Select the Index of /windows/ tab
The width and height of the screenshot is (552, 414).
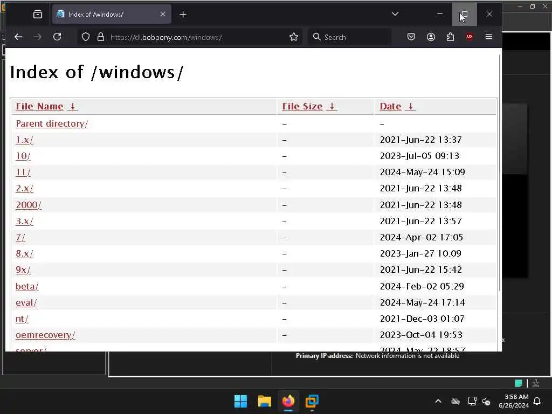click(x=112, y=14)
